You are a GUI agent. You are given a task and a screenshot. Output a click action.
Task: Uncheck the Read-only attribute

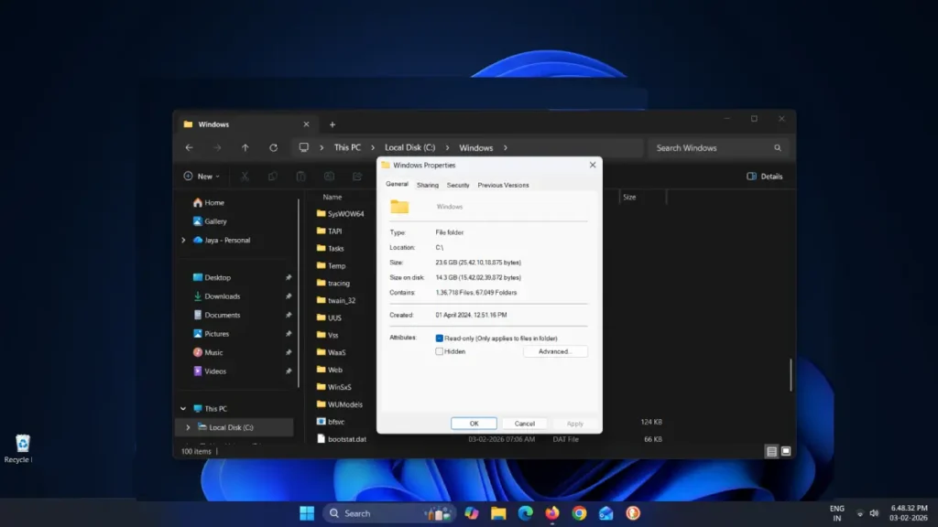(441, 339)
